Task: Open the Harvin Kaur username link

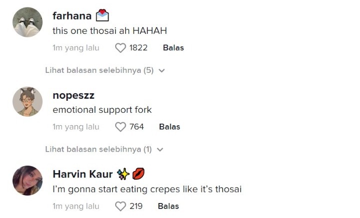Action: pos(83,174)
